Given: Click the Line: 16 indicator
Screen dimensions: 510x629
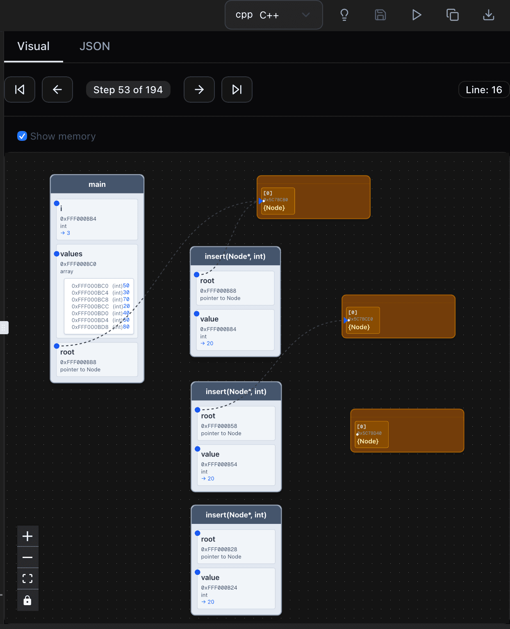Looking at the screenshot, I should pyautogui.click(x=484, y=90).
